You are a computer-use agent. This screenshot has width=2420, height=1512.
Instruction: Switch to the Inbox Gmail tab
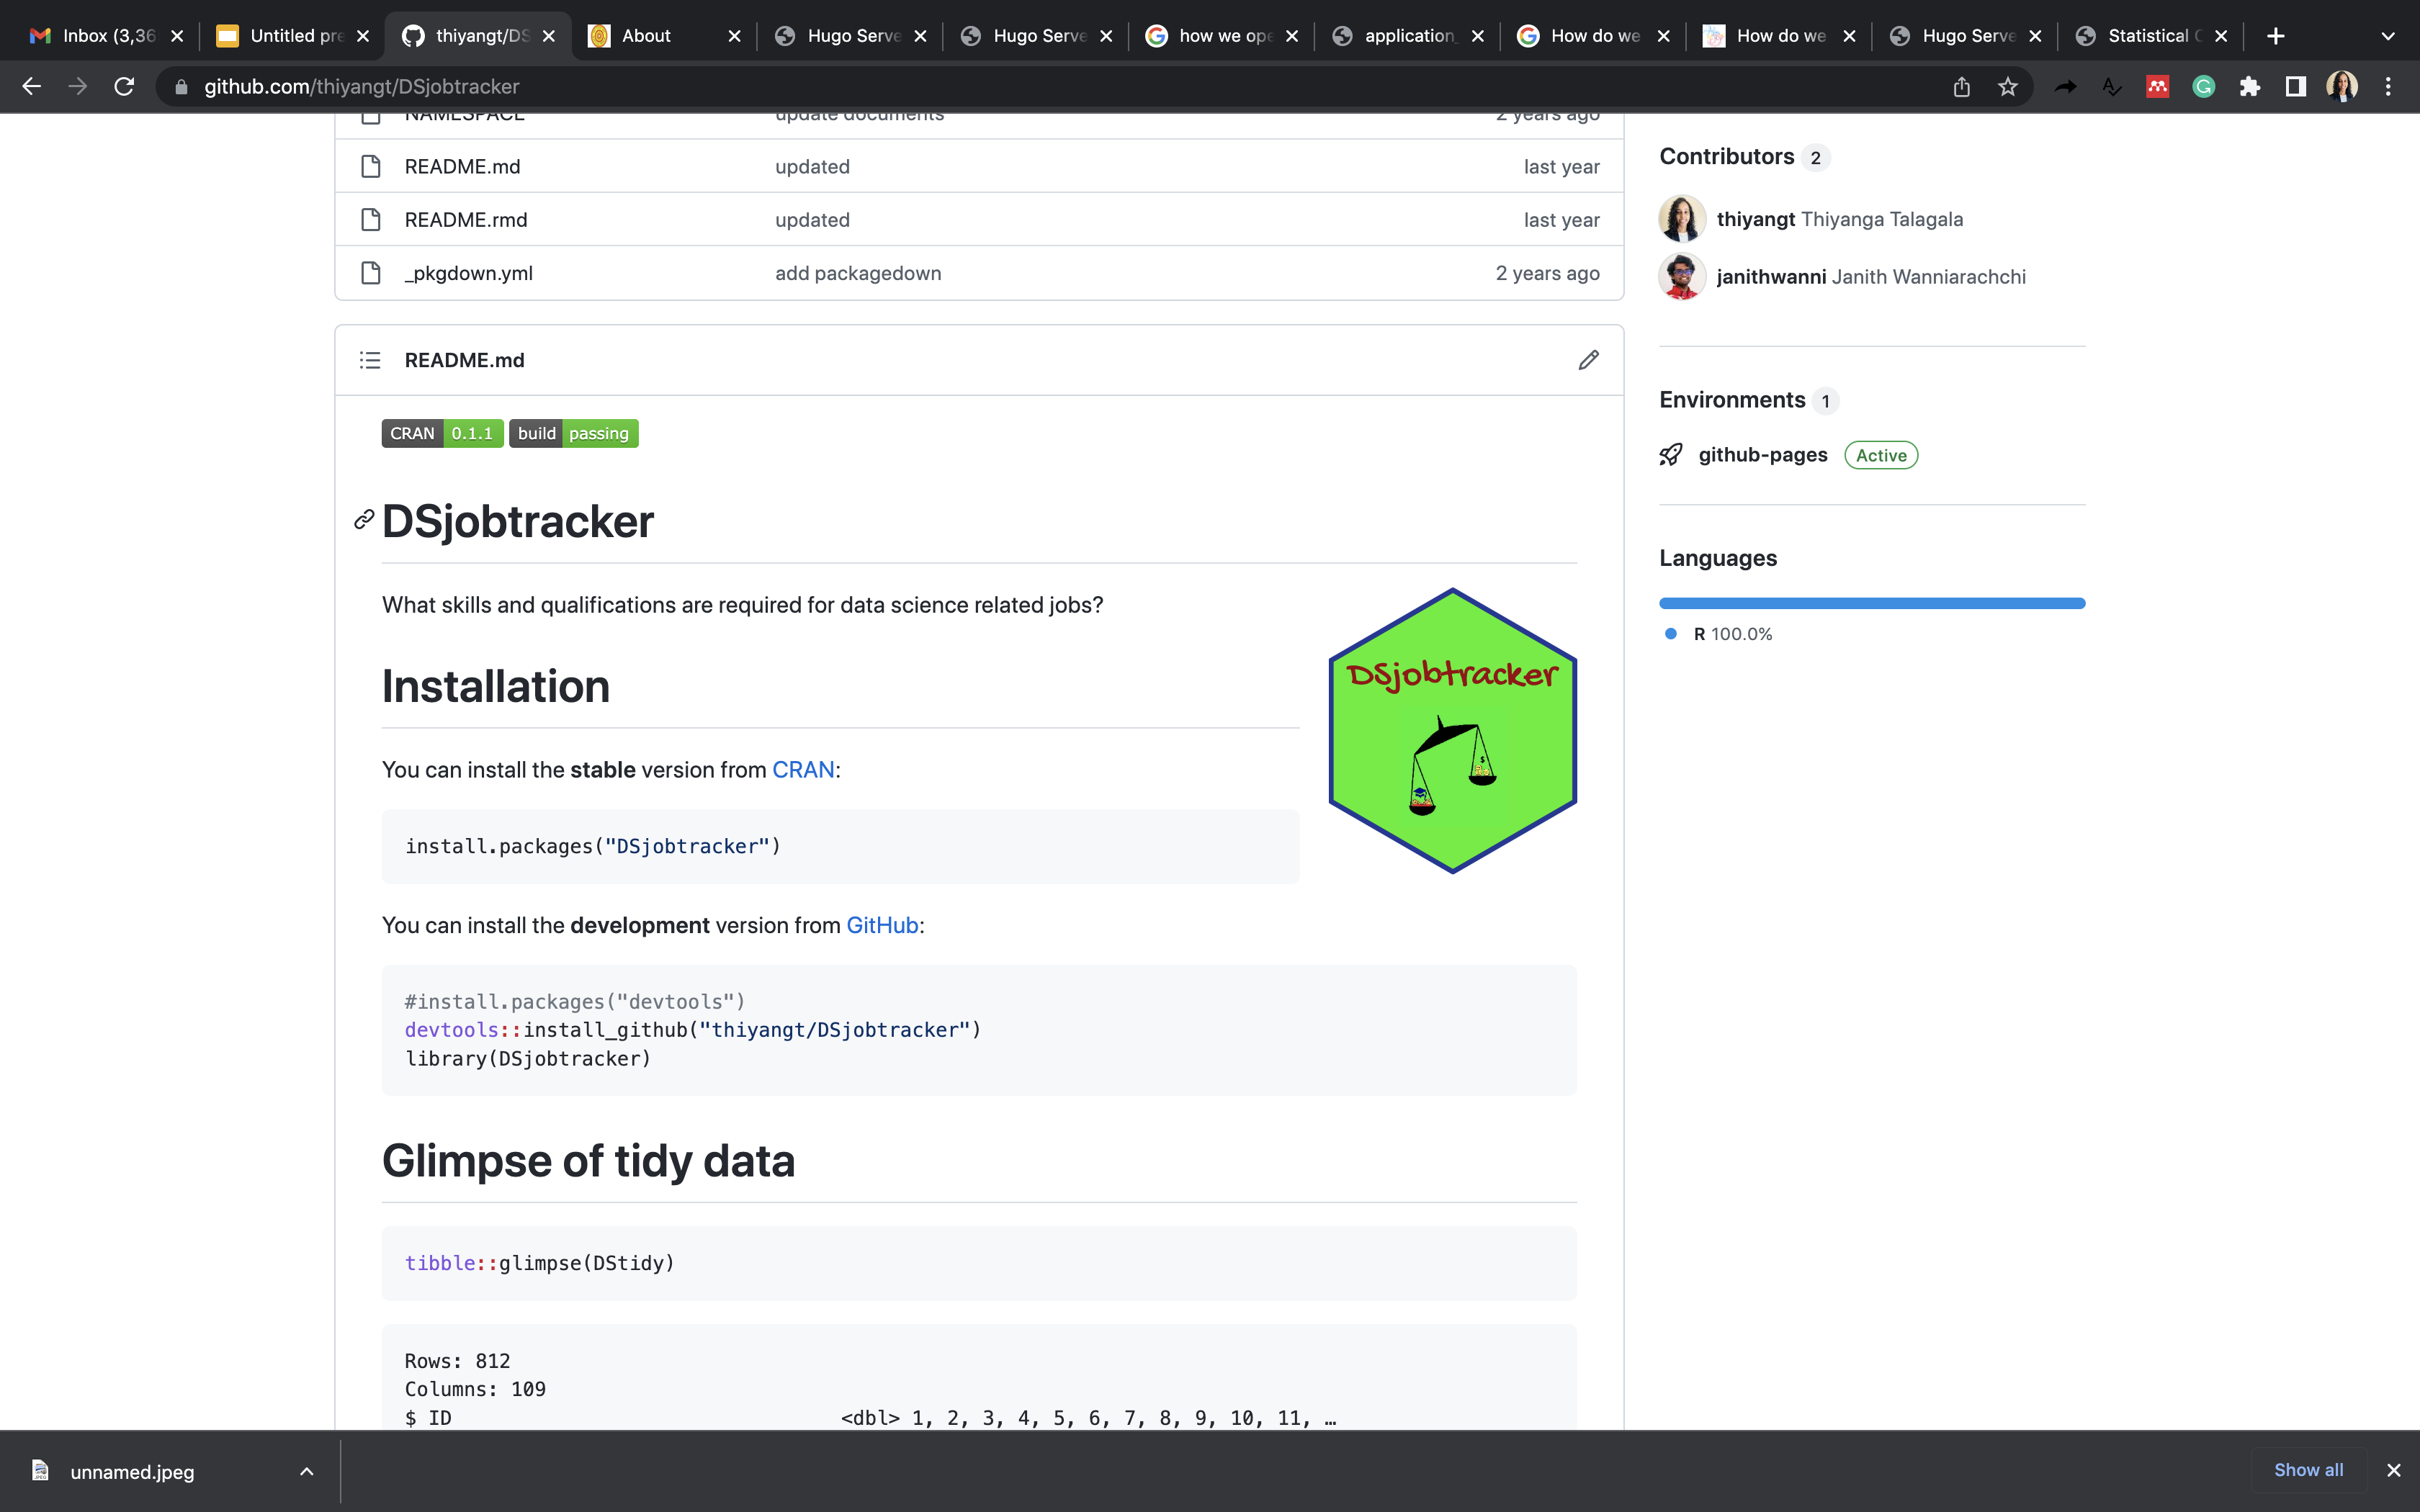click(107, 36)
